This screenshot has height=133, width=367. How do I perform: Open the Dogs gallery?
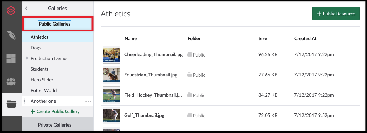pyautogui.click(x=36, y=48)
